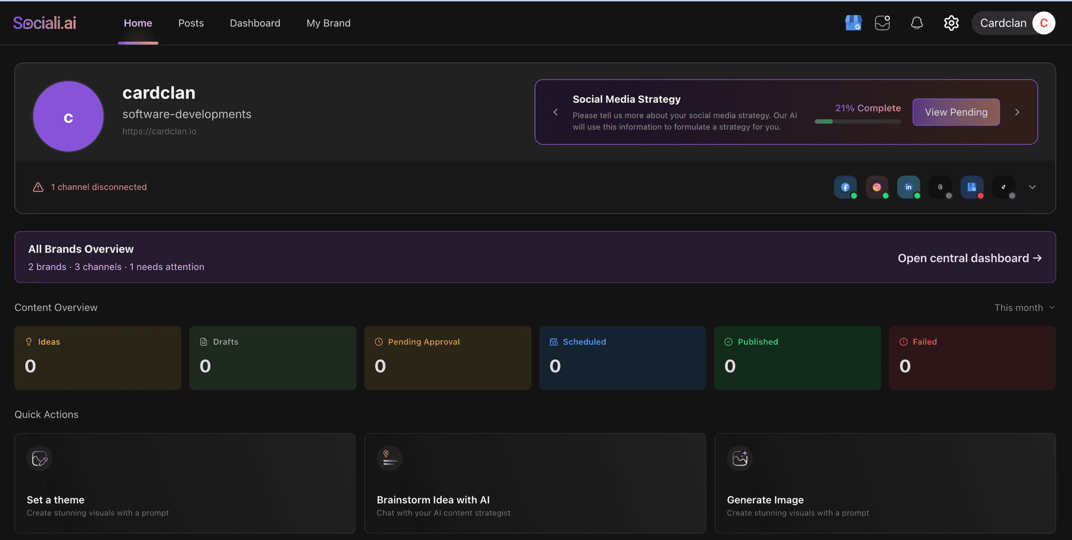Click the Generate Image sparkle icon
The image size is (1072, 540).
[740, 459]
